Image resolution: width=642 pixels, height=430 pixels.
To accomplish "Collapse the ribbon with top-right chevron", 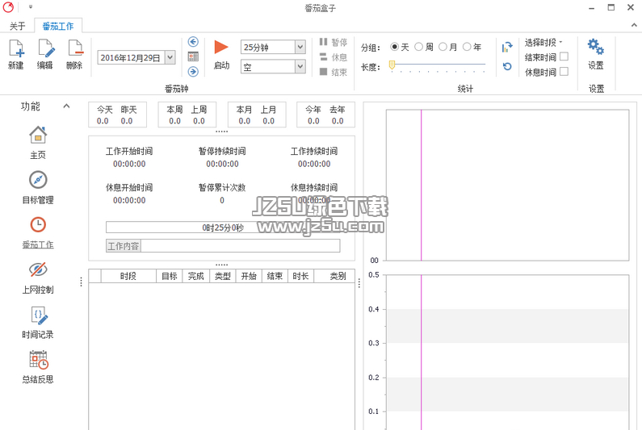I will [634, 25].
